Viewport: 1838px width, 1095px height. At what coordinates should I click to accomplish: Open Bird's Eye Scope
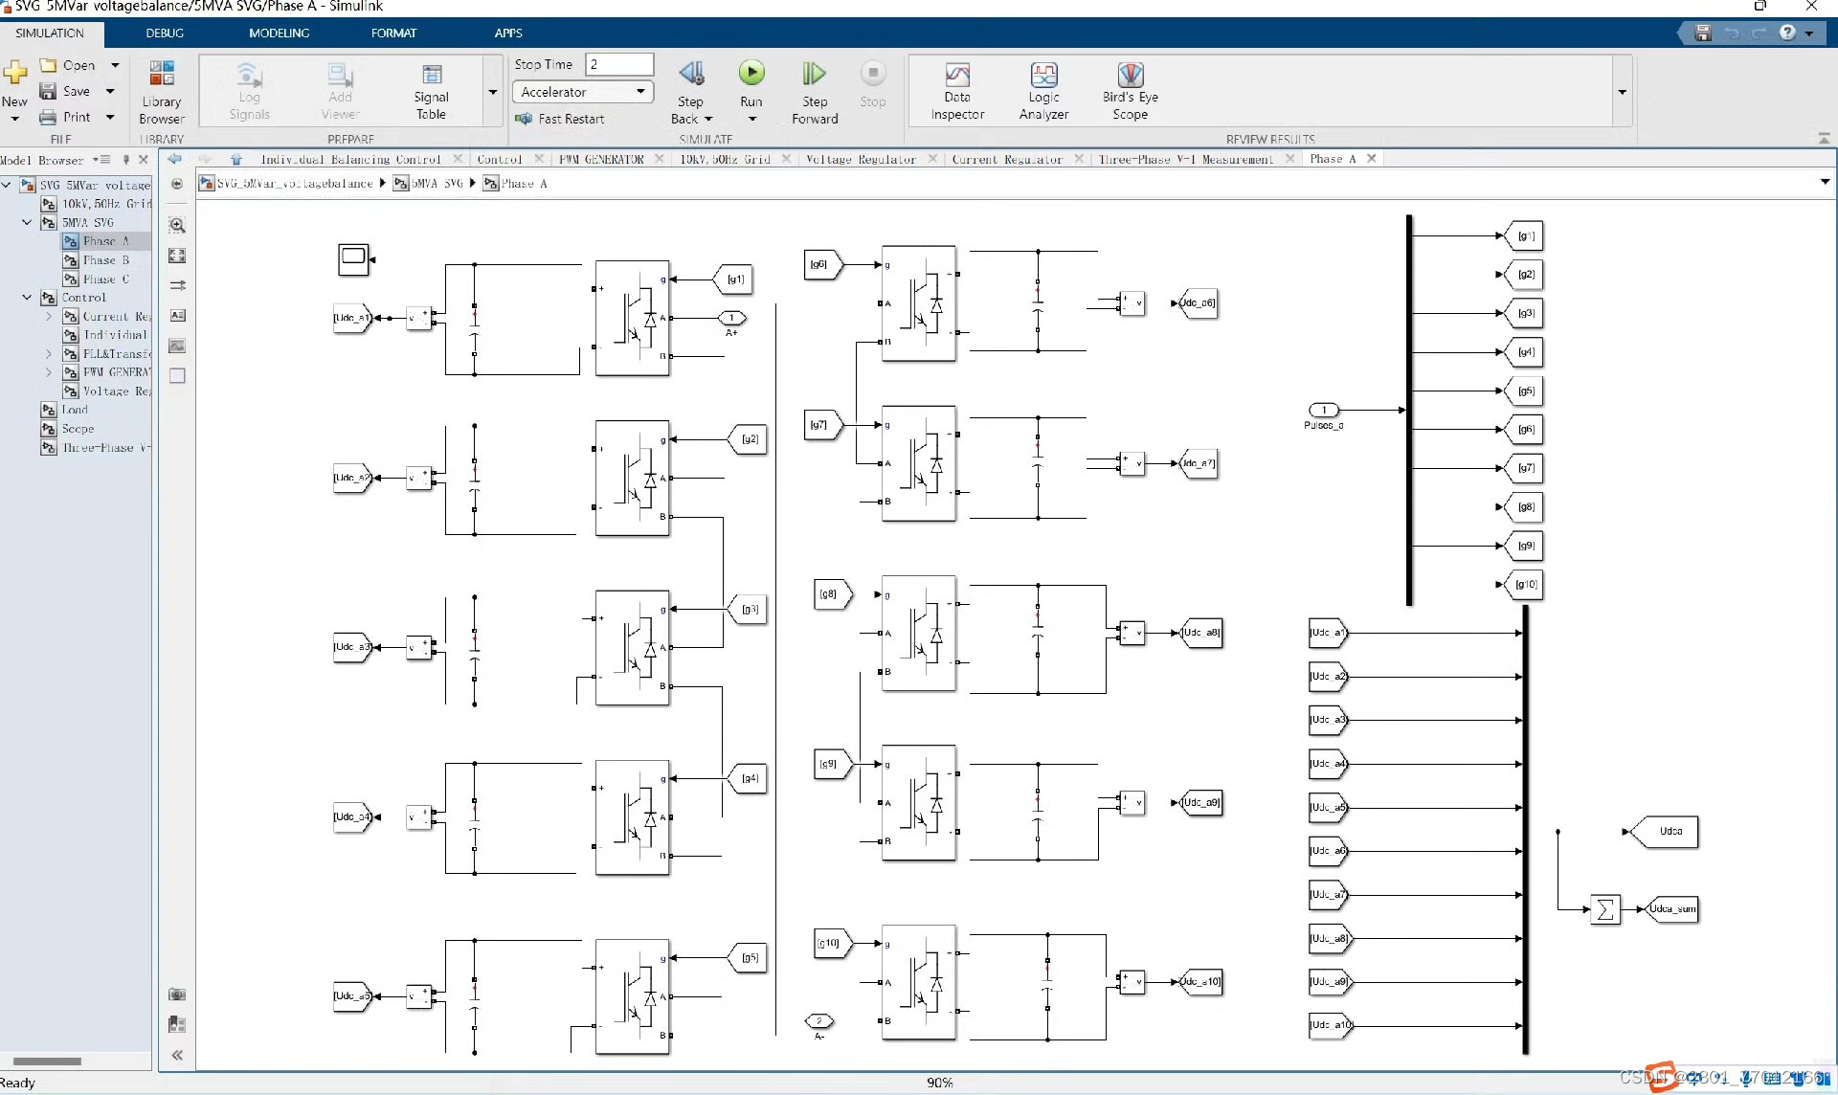coord(1131,92)
